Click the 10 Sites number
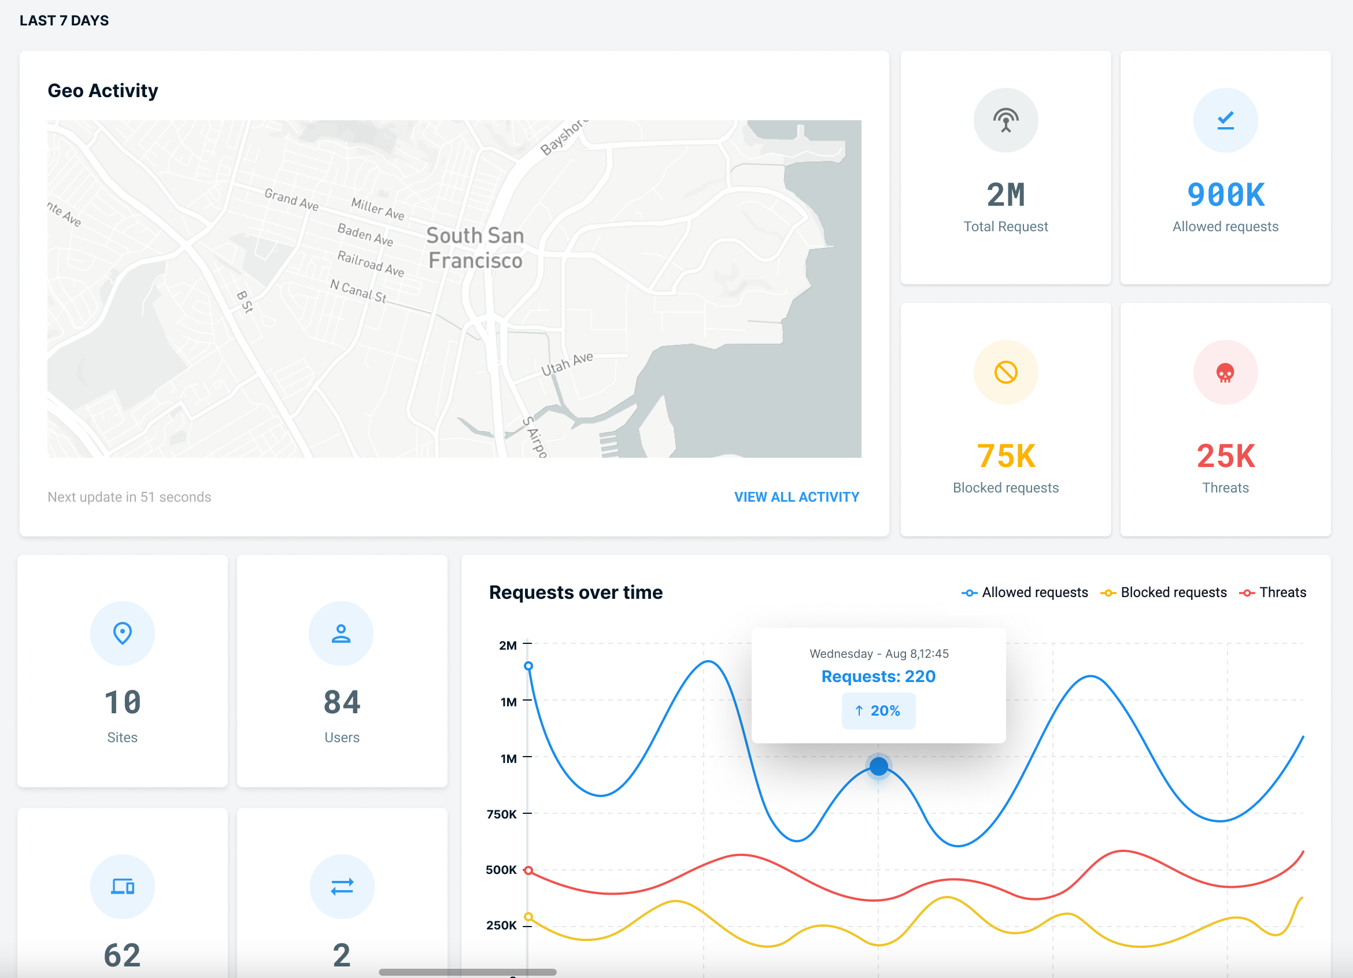 click(x=123, y=702)
